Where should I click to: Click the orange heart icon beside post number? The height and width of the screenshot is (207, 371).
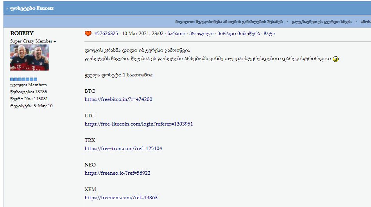[88, 34]
